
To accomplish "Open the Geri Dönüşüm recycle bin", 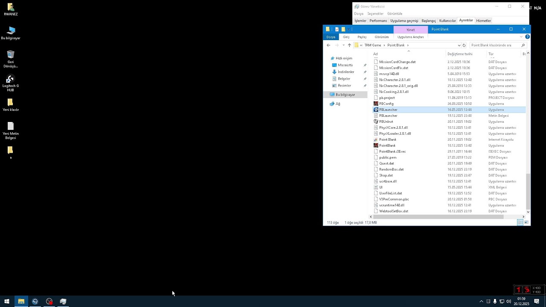I will (11, 59).
